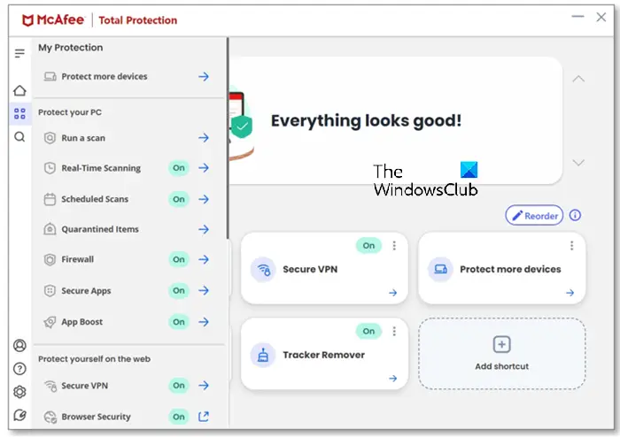Viewport: 620px width, 437px height.
Task: Minimize the McAfee window
Action: pos(577,17)
